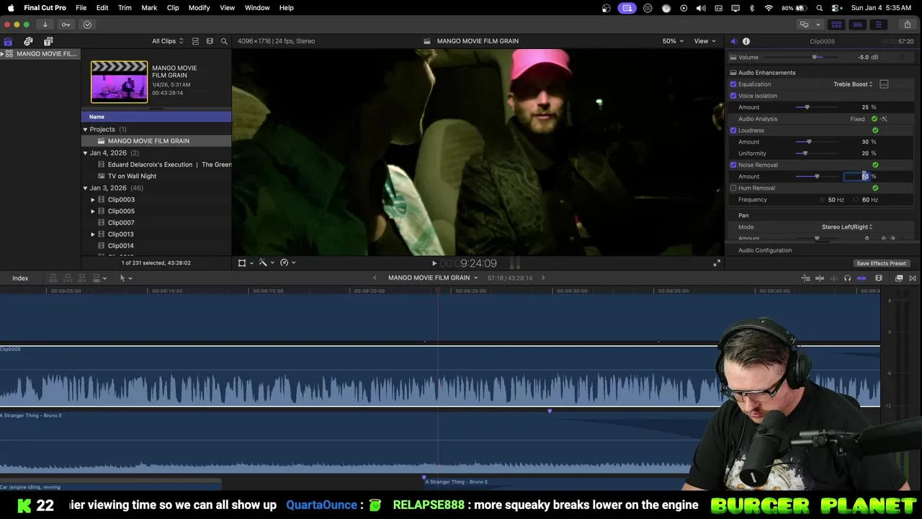Open the 50% viewer zoom dropdown
The height and width of the screenshot is (519, 922).
pos(673,41)
